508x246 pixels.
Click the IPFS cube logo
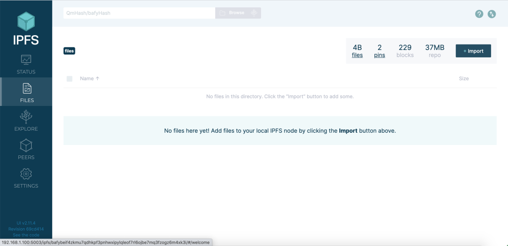(x=26, y=22)
